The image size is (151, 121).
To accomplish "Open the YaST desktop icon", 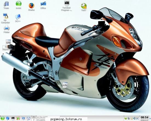I will 84,7.
